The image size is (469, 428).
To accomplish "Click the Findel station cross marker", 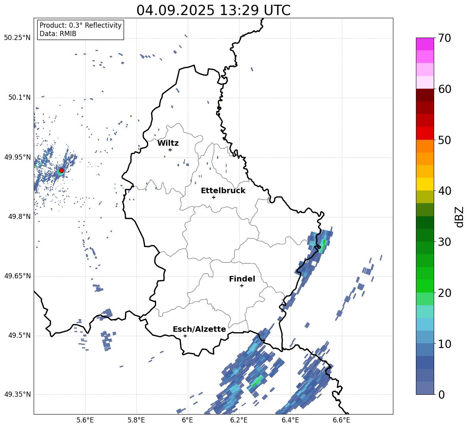I will tap(242, 286).
